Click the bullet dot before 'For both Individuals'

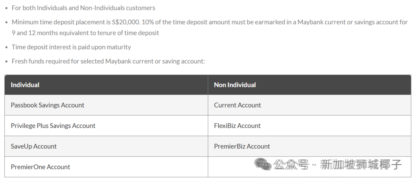pyautogui.click(x=7, y=8)
